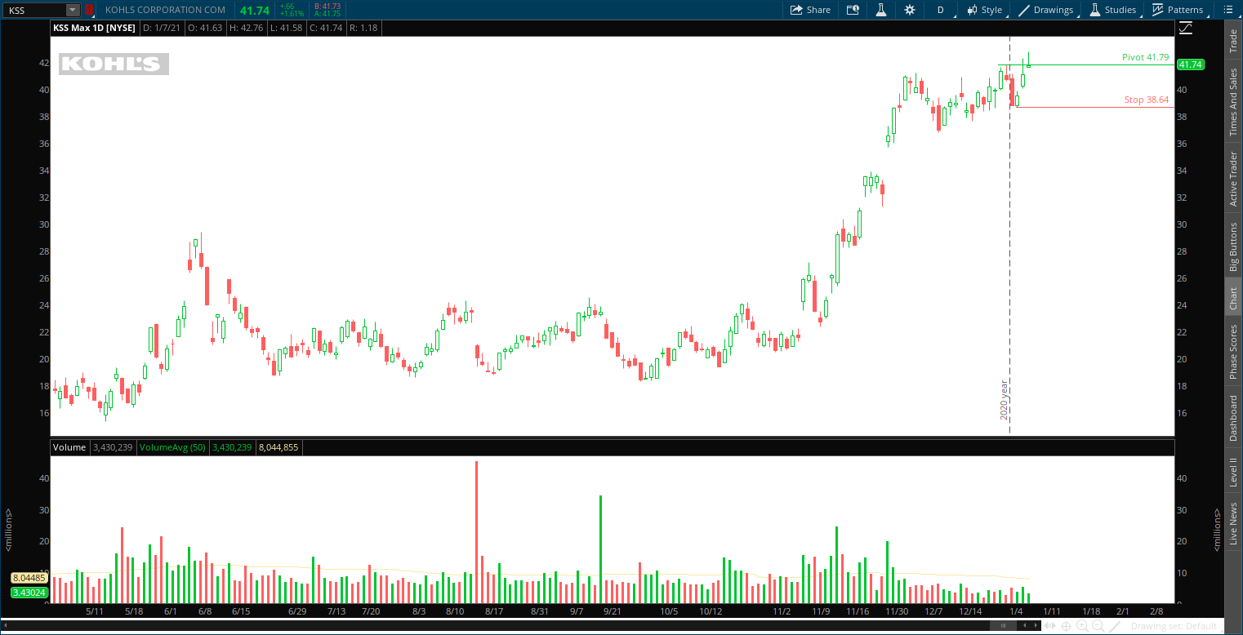This screenshot has width=1243, height=635.
Task: Open the Studies menu
Action: pos(1112,10)
